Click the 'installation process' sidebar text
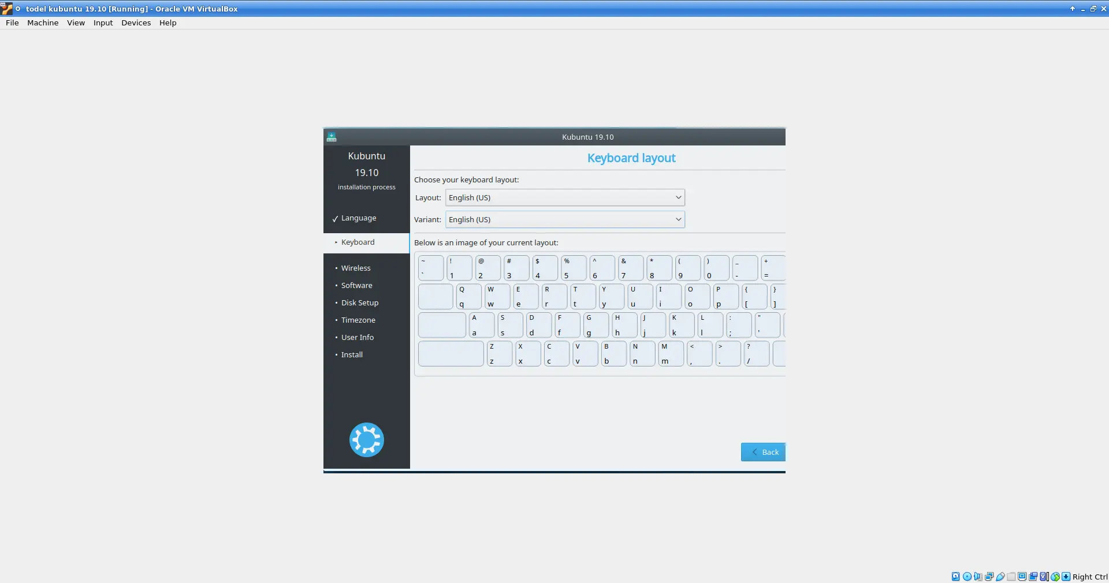Image resolution: width=1109 pixels, height=583 pixels. point(367,187)
